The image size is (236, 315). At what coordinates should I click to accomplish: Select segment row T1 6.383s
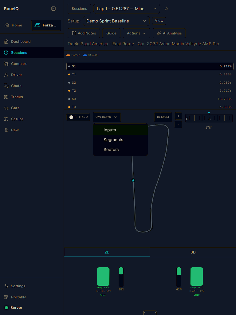pyautogui.click(x=150, y=74)
